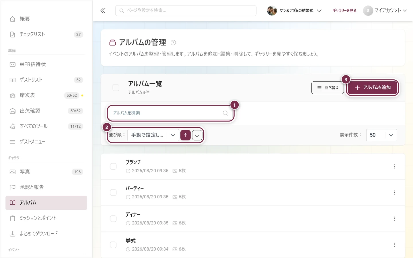
Task: Open the three-dot menu for 挙式 album
Action: click(x=395, y=245)
